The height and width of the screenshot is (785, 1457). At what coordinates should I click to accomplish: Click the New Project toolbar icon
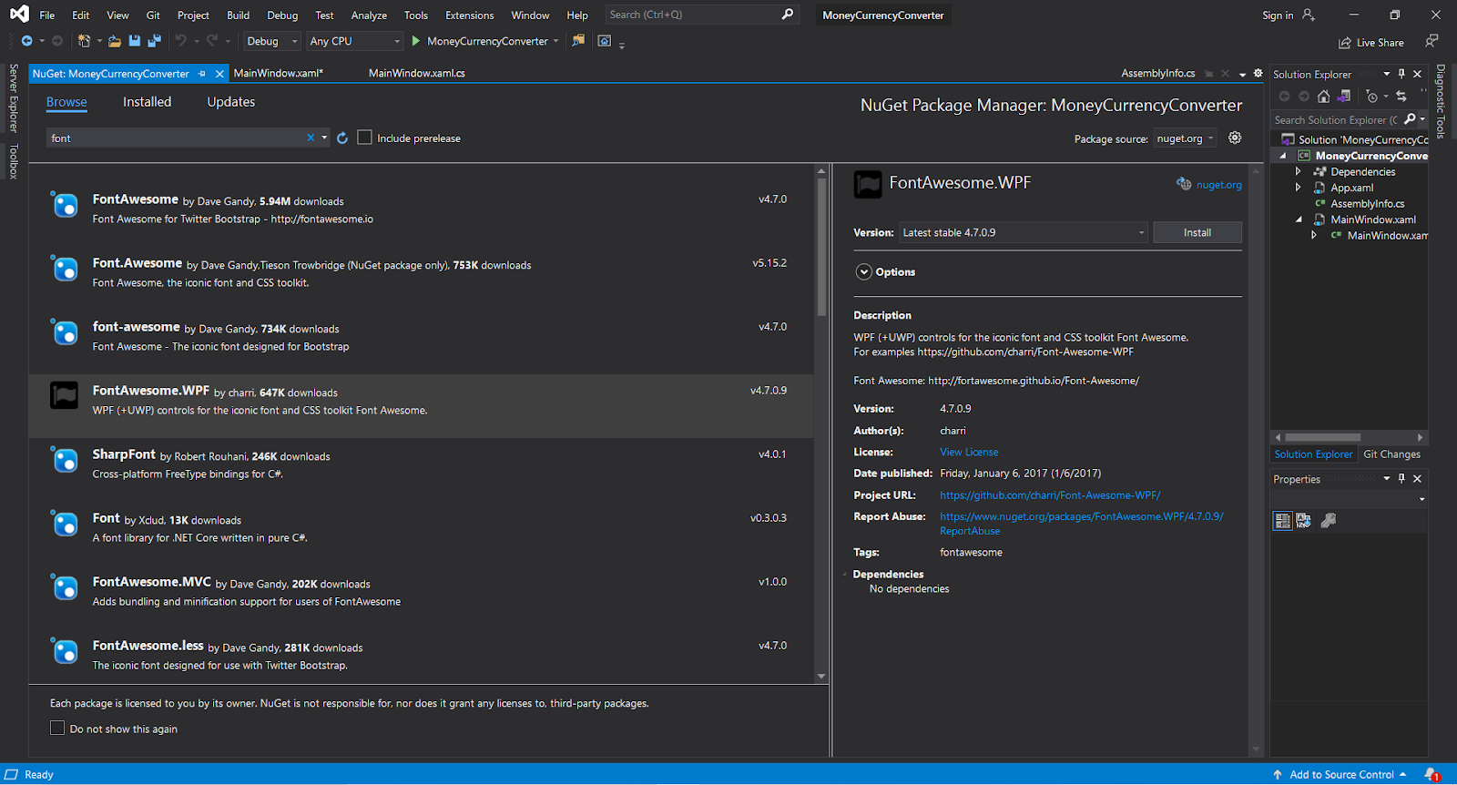click(x=84, y=41)
